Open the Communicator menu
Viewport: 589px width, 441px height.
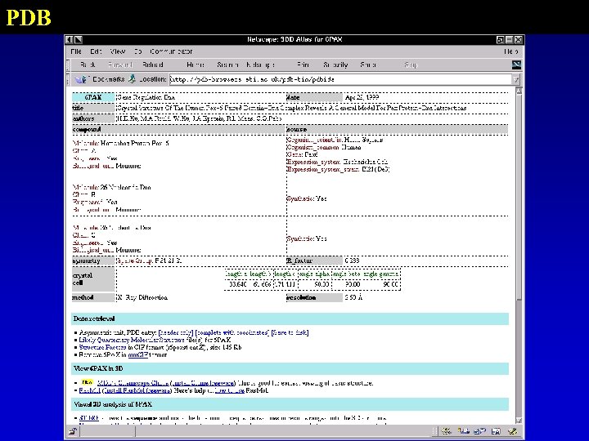coord(171,51)
